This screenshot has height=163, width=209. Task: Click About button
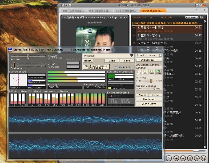(x=142, y=95)
